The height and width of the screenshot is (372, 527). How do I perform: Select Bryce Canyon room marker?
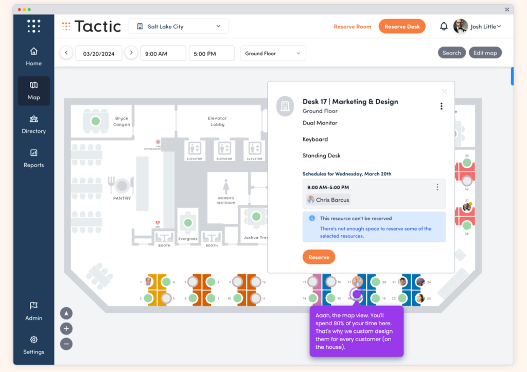96,121
